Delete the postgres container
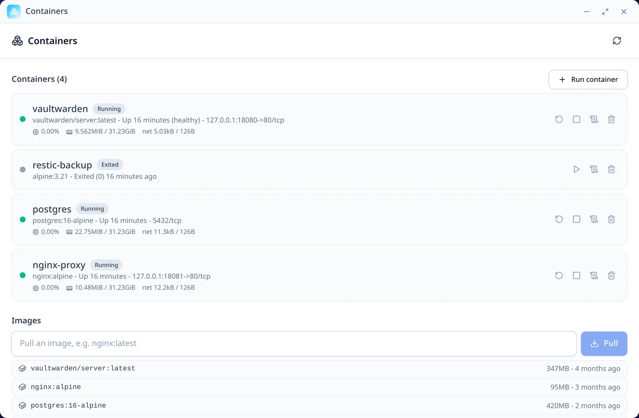 [x=611, y=219]
